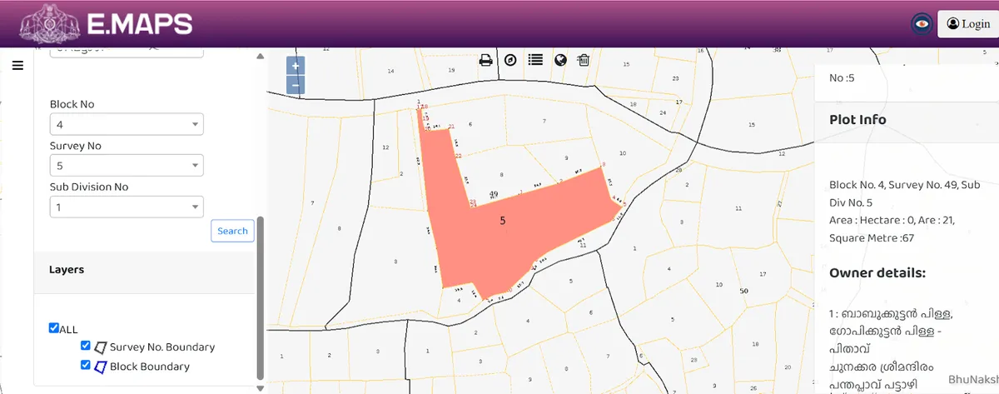Zoom in with the plus button
This screenshot has width=999, height=394.
coord(296,66)
